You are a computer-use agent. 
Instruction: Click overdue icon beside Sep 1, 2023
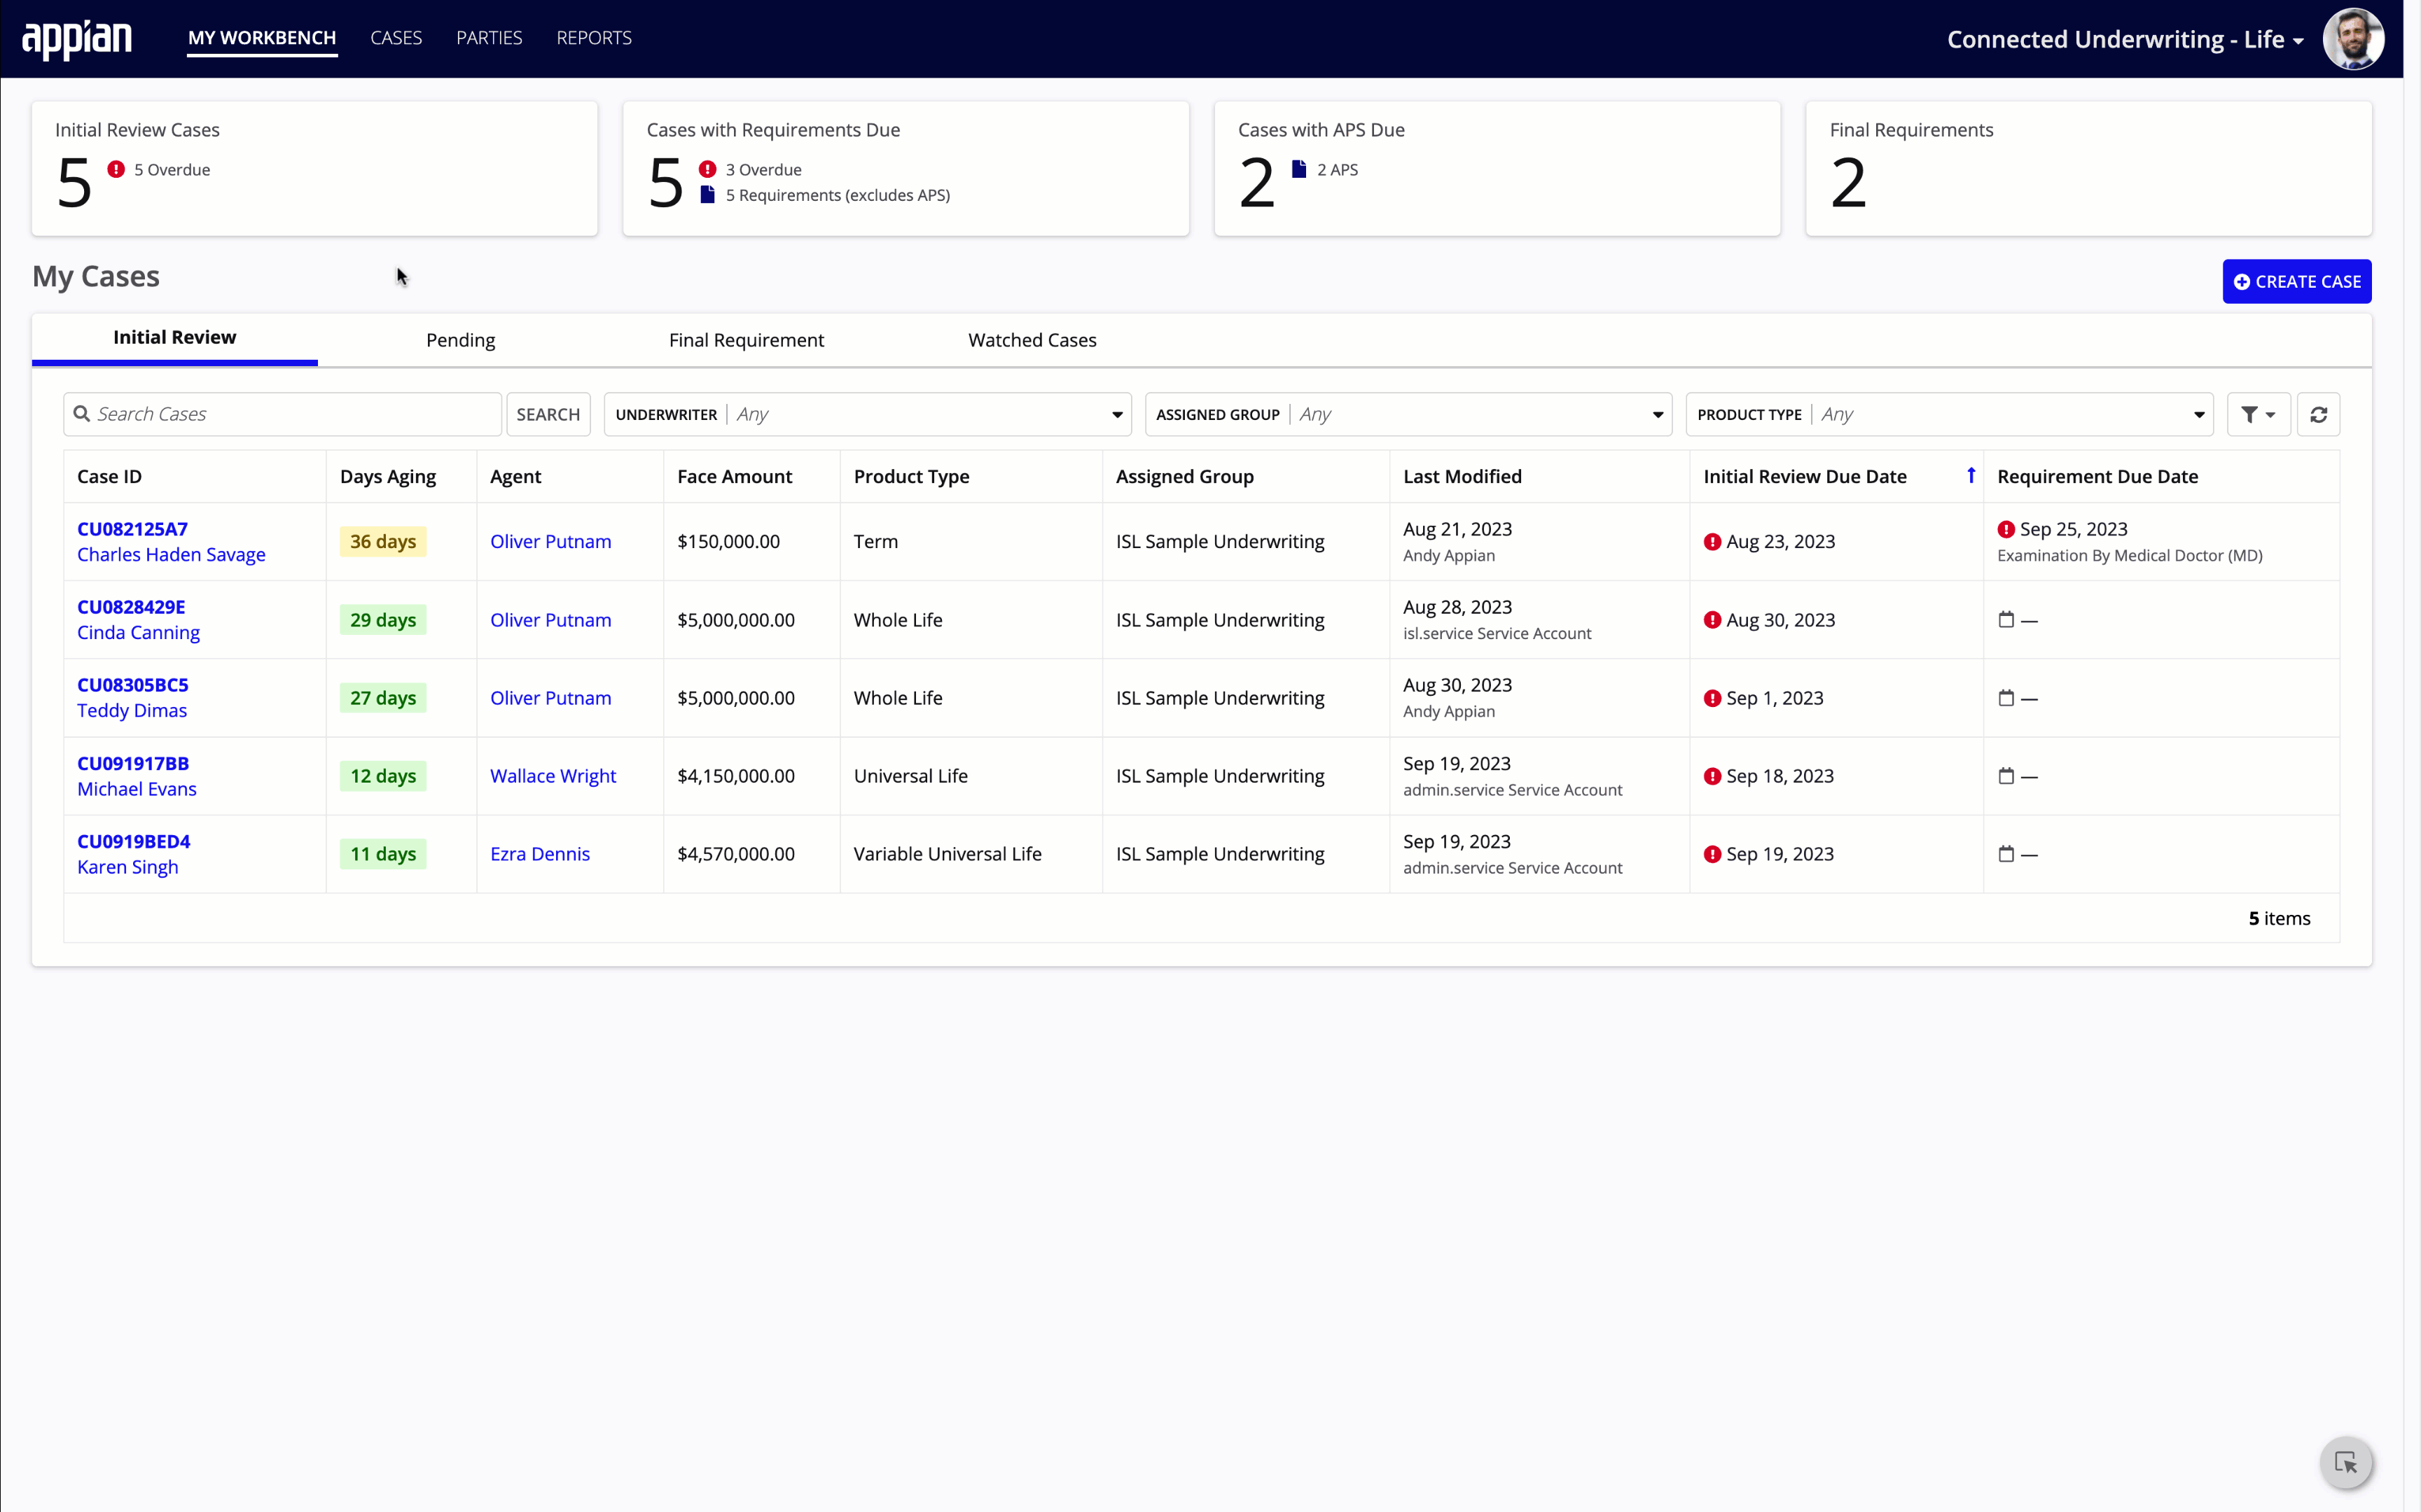click(x=1713, y=698)
